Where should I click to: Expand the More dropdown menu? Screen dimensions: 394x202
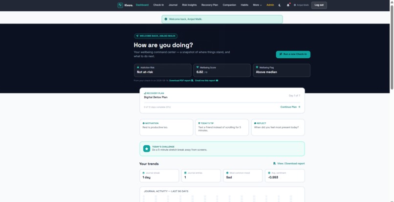point(257,5)
